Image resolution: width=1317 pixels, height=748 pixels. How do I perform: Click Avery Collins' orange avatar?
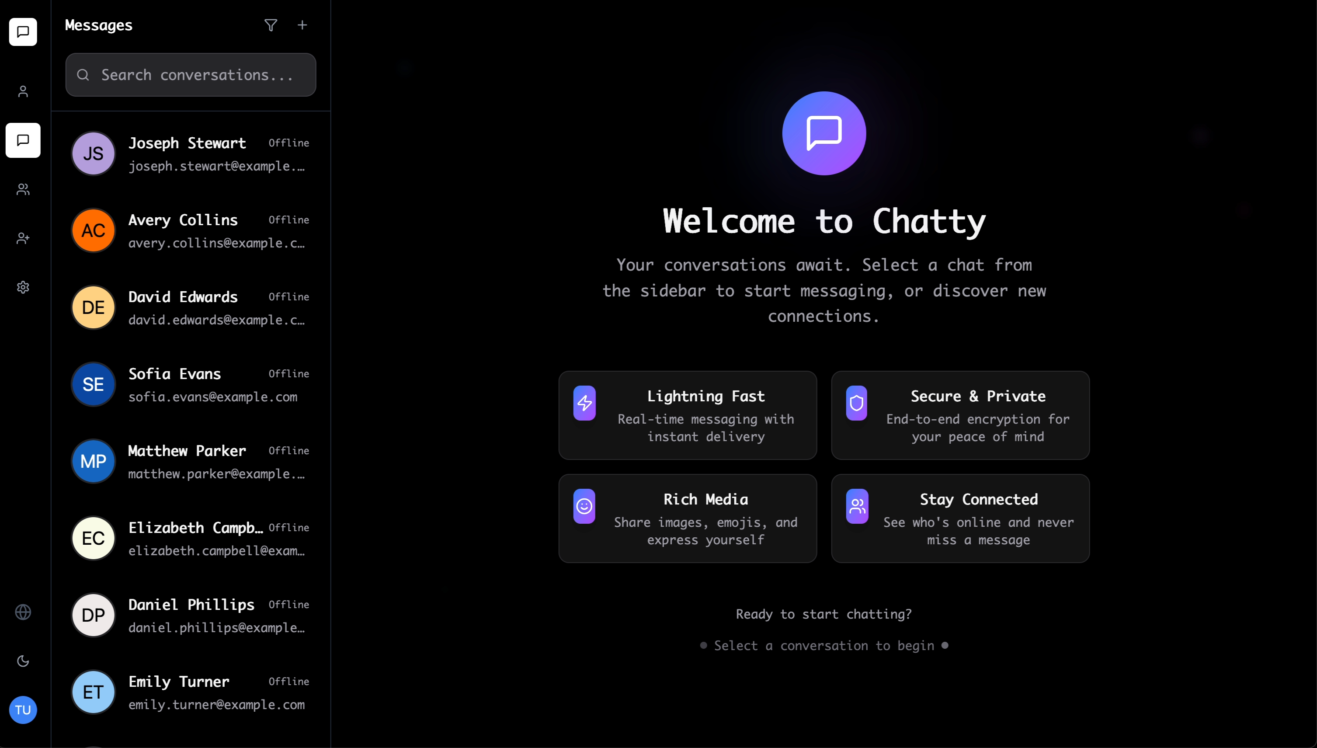point(93,230)
